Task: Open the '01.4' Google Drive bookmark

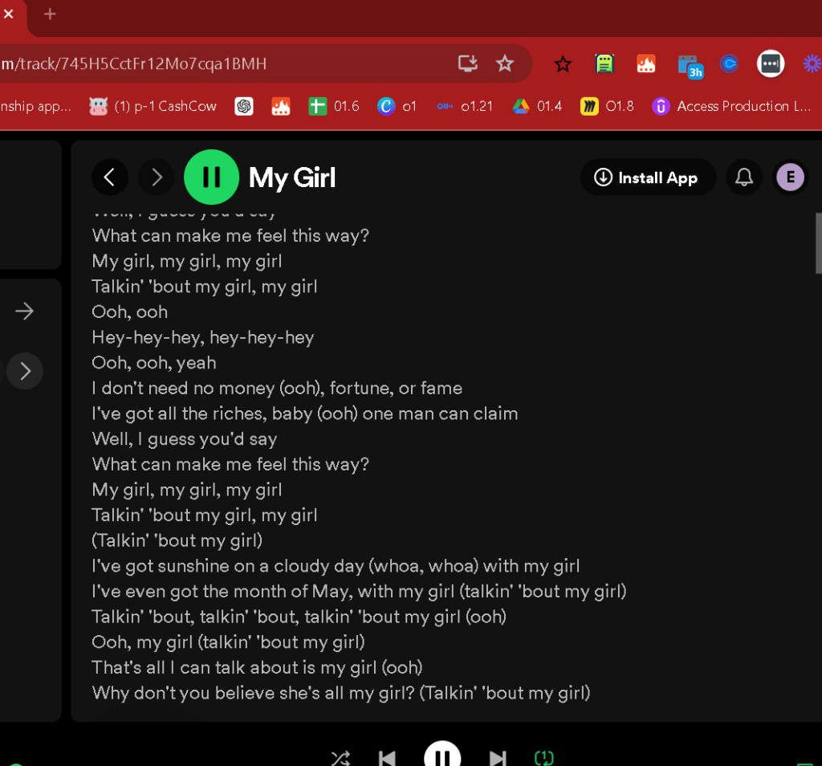Action: pyautogui.click(x=537, y=107)
